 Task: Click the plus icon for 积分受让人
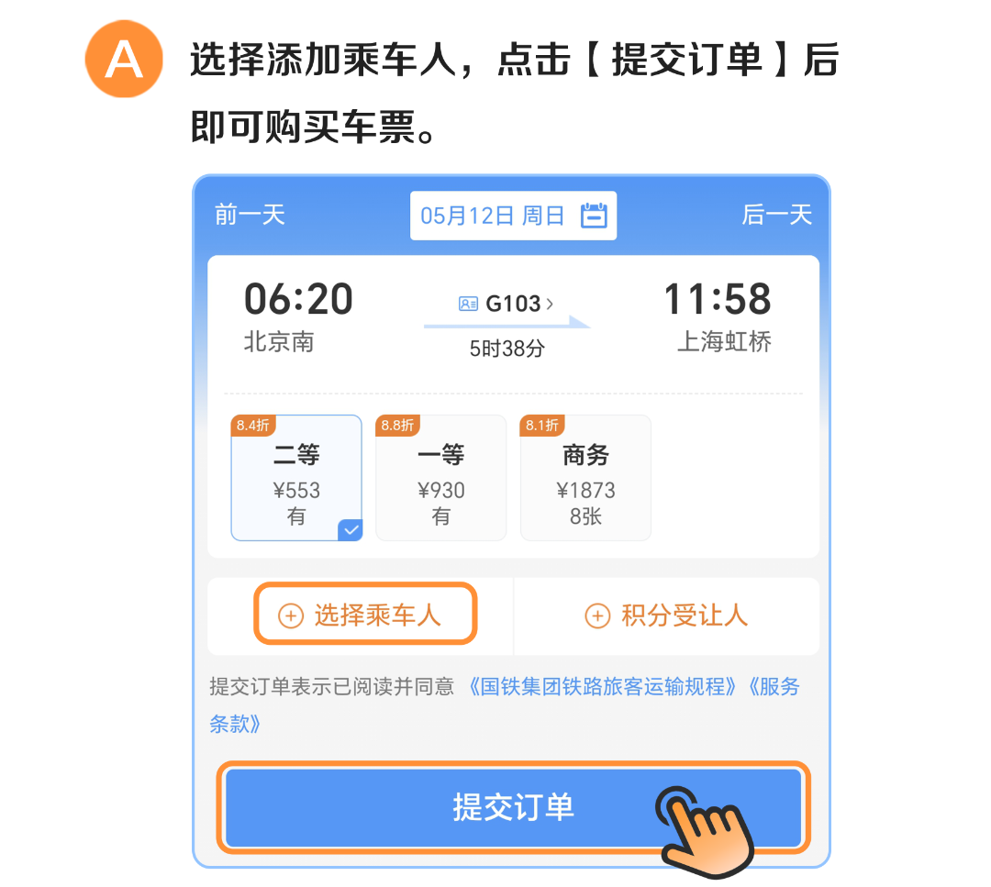(597, 615)
